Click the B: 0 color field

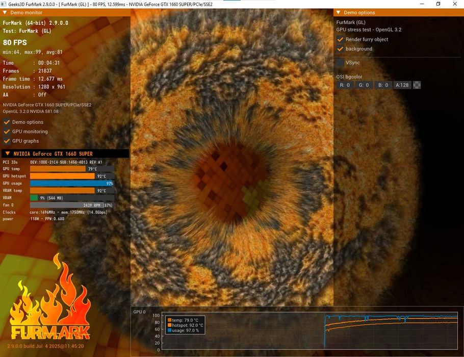pyautogui.click(x=383, y=85)
